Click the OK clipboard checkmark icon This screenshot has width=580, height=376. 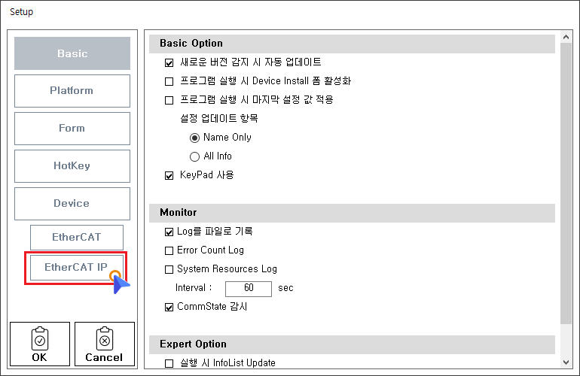point(40,339)
